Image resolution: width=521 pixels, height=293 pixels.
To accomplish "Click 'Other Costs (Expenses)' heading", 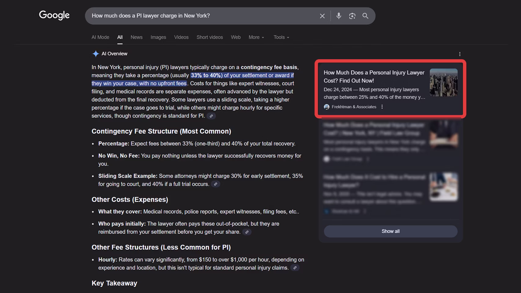I will [130, 200].
